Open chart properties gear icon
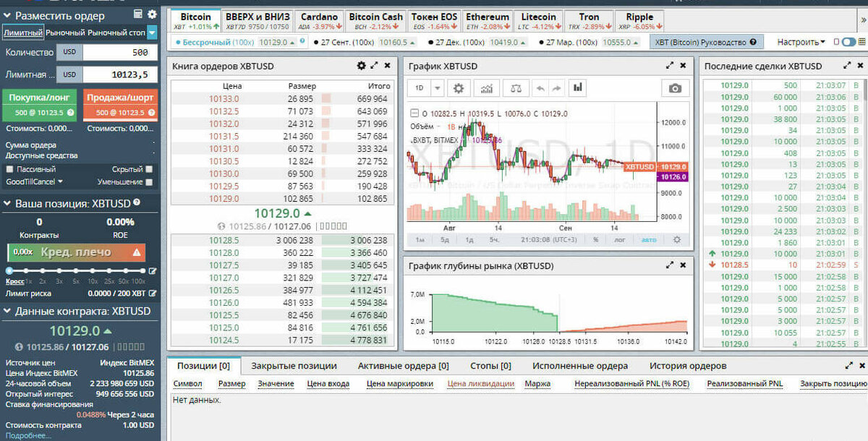 457,88
